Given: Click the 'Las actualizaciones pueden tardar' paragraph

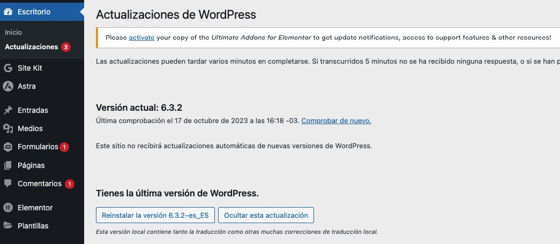Looking at the screenshot, I should 328,62.
